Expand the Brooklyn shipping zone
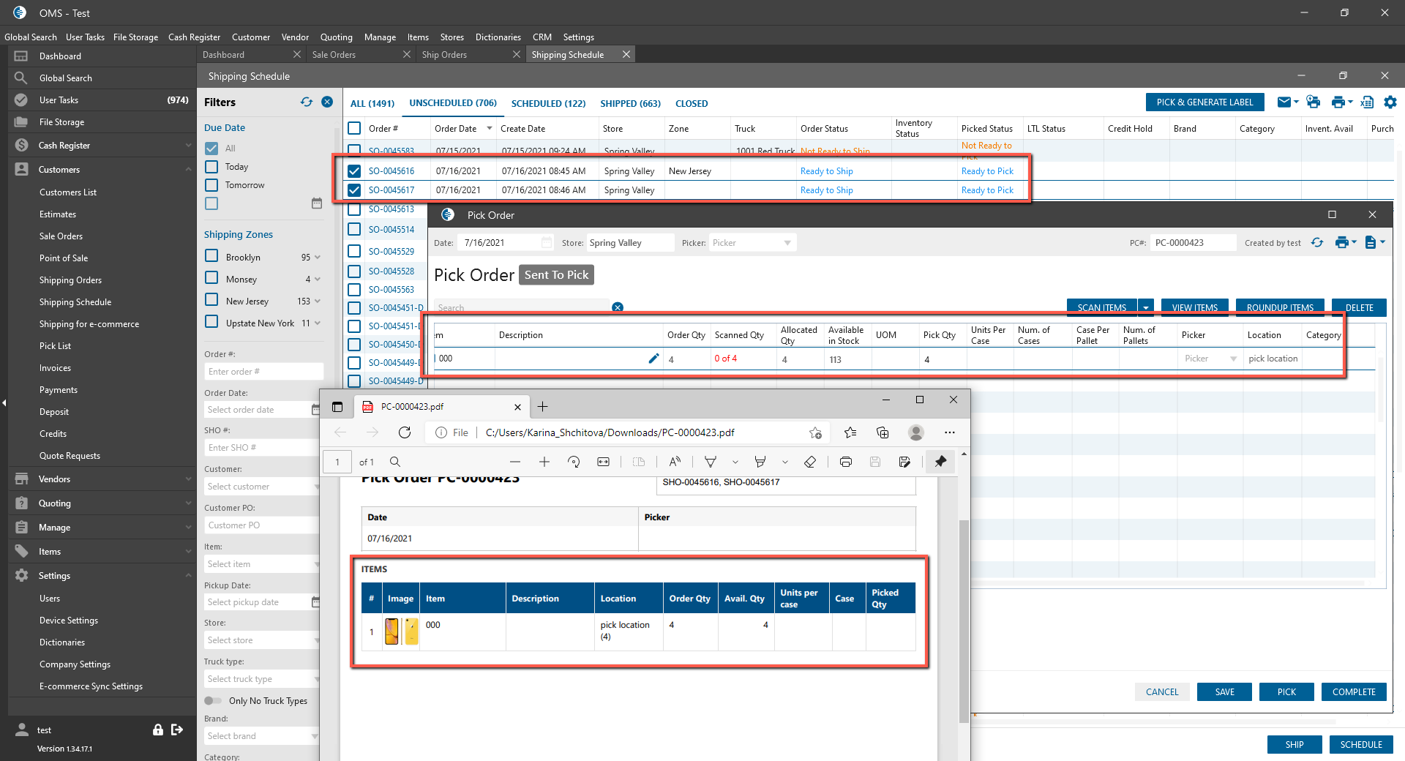The width and height of the screenshot is (1405, 761). (x=318, y=258)
